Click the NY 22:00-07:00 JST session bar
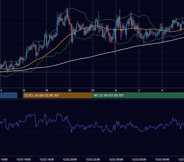The image size is (184, 162). point(138,95)
